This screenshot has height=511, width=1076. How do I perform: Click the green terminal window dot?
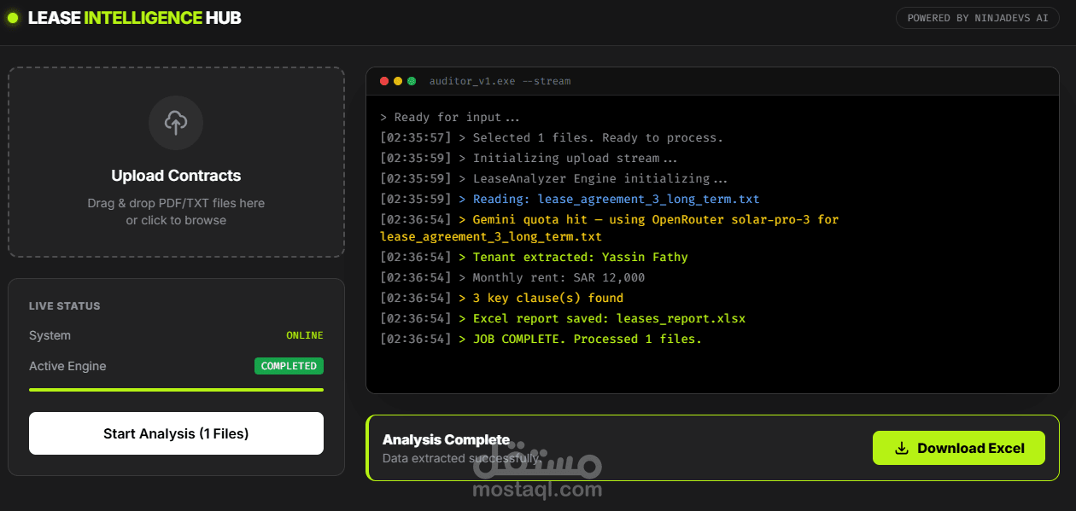pyautogui.click(x=412, y=81)
